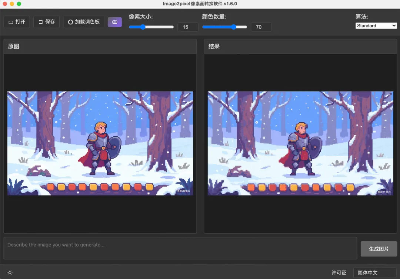Click the 生成图片 generate image button
Screen dimensions: 400x279
(x=379, y=249)
